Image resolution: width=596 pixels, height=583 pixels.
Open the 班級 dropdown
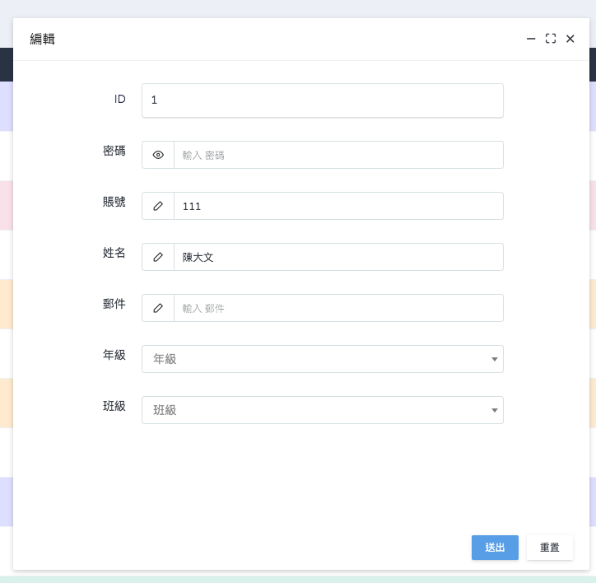click(x=323, y=409)
